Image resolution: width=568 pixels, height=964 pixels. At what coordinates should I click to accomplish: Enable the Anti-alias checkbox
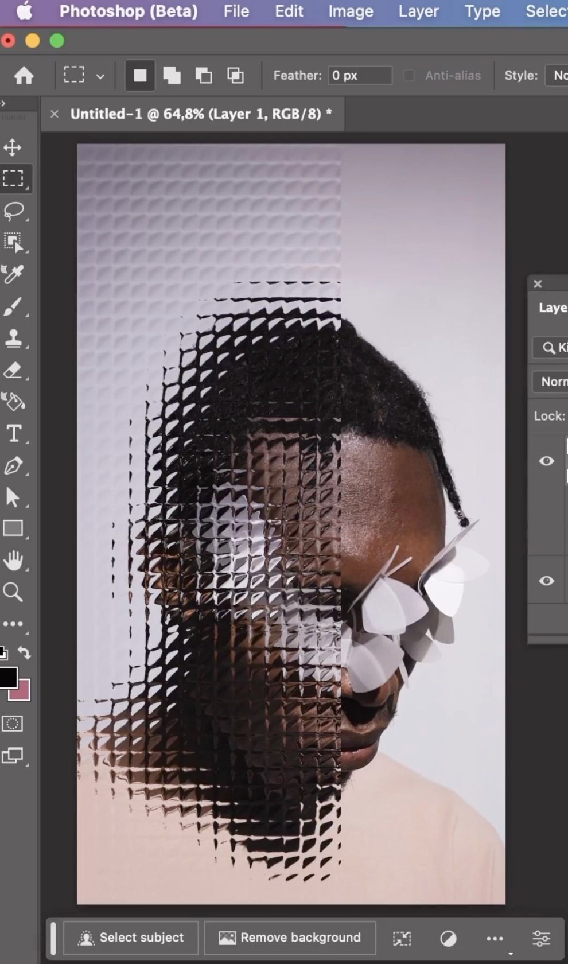(409, 76)
